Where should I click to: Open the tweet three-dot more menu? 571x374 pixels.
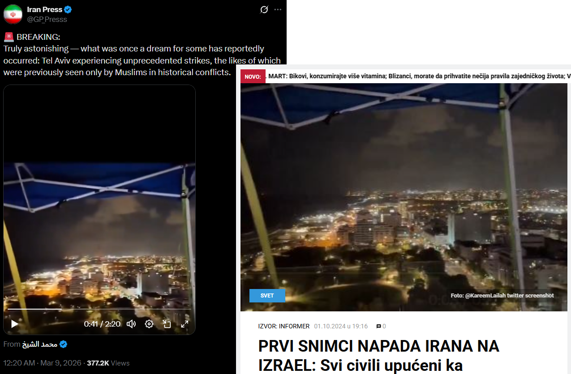[x=278, y=9]
